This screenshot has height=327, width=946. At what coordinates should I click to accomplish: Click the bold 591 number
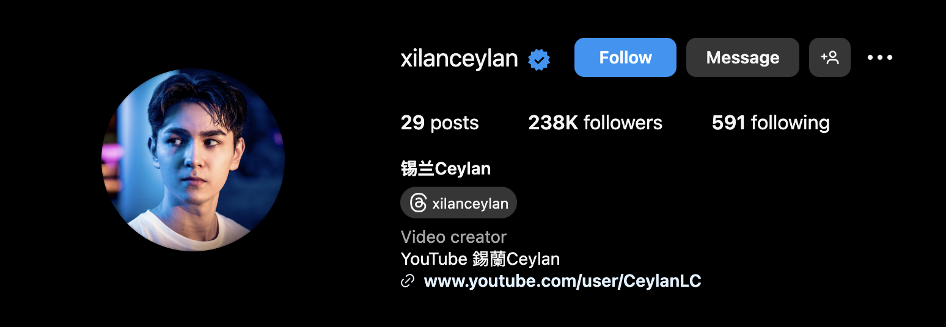coord(728,123)
